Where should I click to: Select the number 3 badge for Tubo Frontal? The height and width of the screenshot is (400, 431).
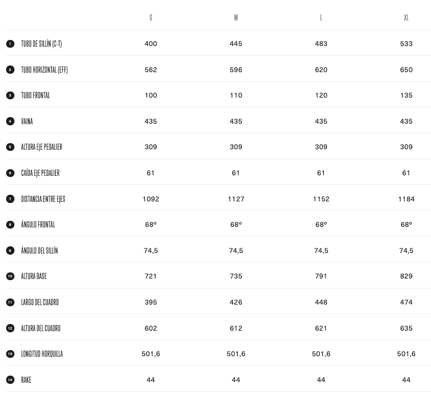tap(10, 95)
